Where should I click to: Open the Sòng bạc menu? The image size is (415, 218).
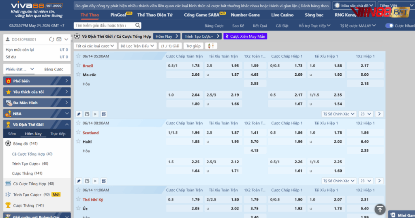tap(314, 15)
